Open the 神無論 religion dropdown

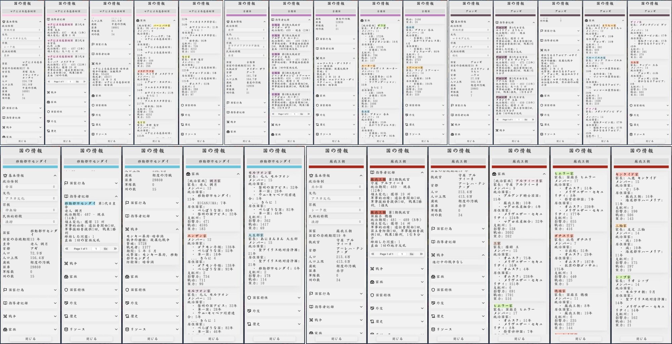(x=30, y=210)
